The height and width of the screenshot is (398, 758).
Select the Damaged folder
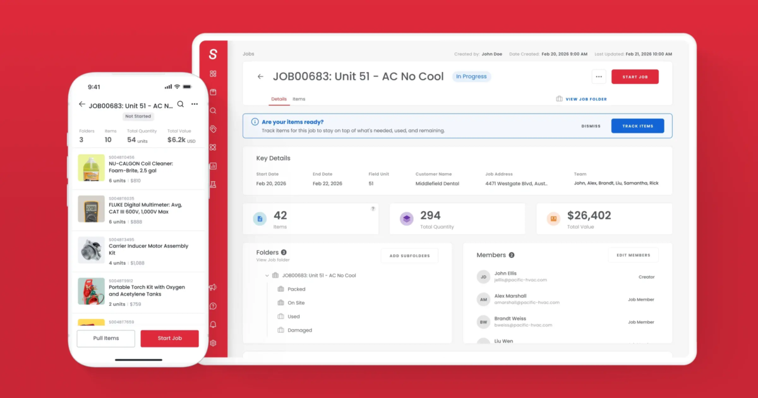tap(299, 330)
